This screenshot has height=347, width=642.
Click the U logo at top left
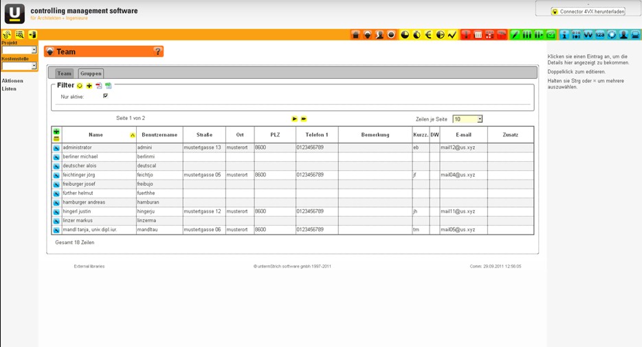point(14,14)
